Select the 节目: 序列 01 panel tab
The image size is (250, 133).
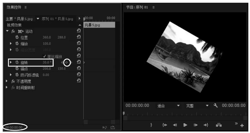[x=137, y=7]
